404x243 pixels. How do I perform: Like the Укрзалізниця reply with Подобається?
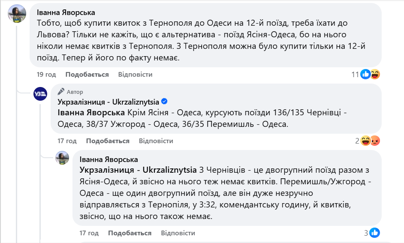click(108, 141)
